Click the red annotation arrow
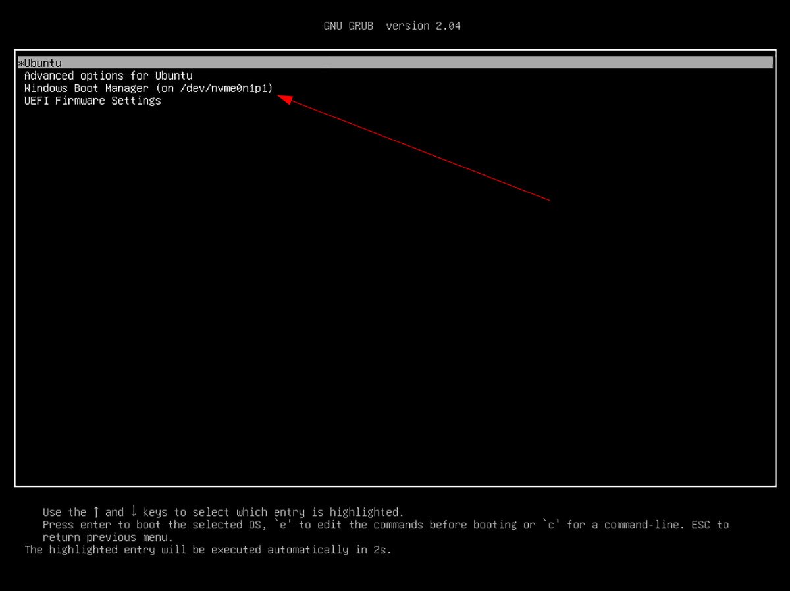790x591 pixels. pos(415,148)
